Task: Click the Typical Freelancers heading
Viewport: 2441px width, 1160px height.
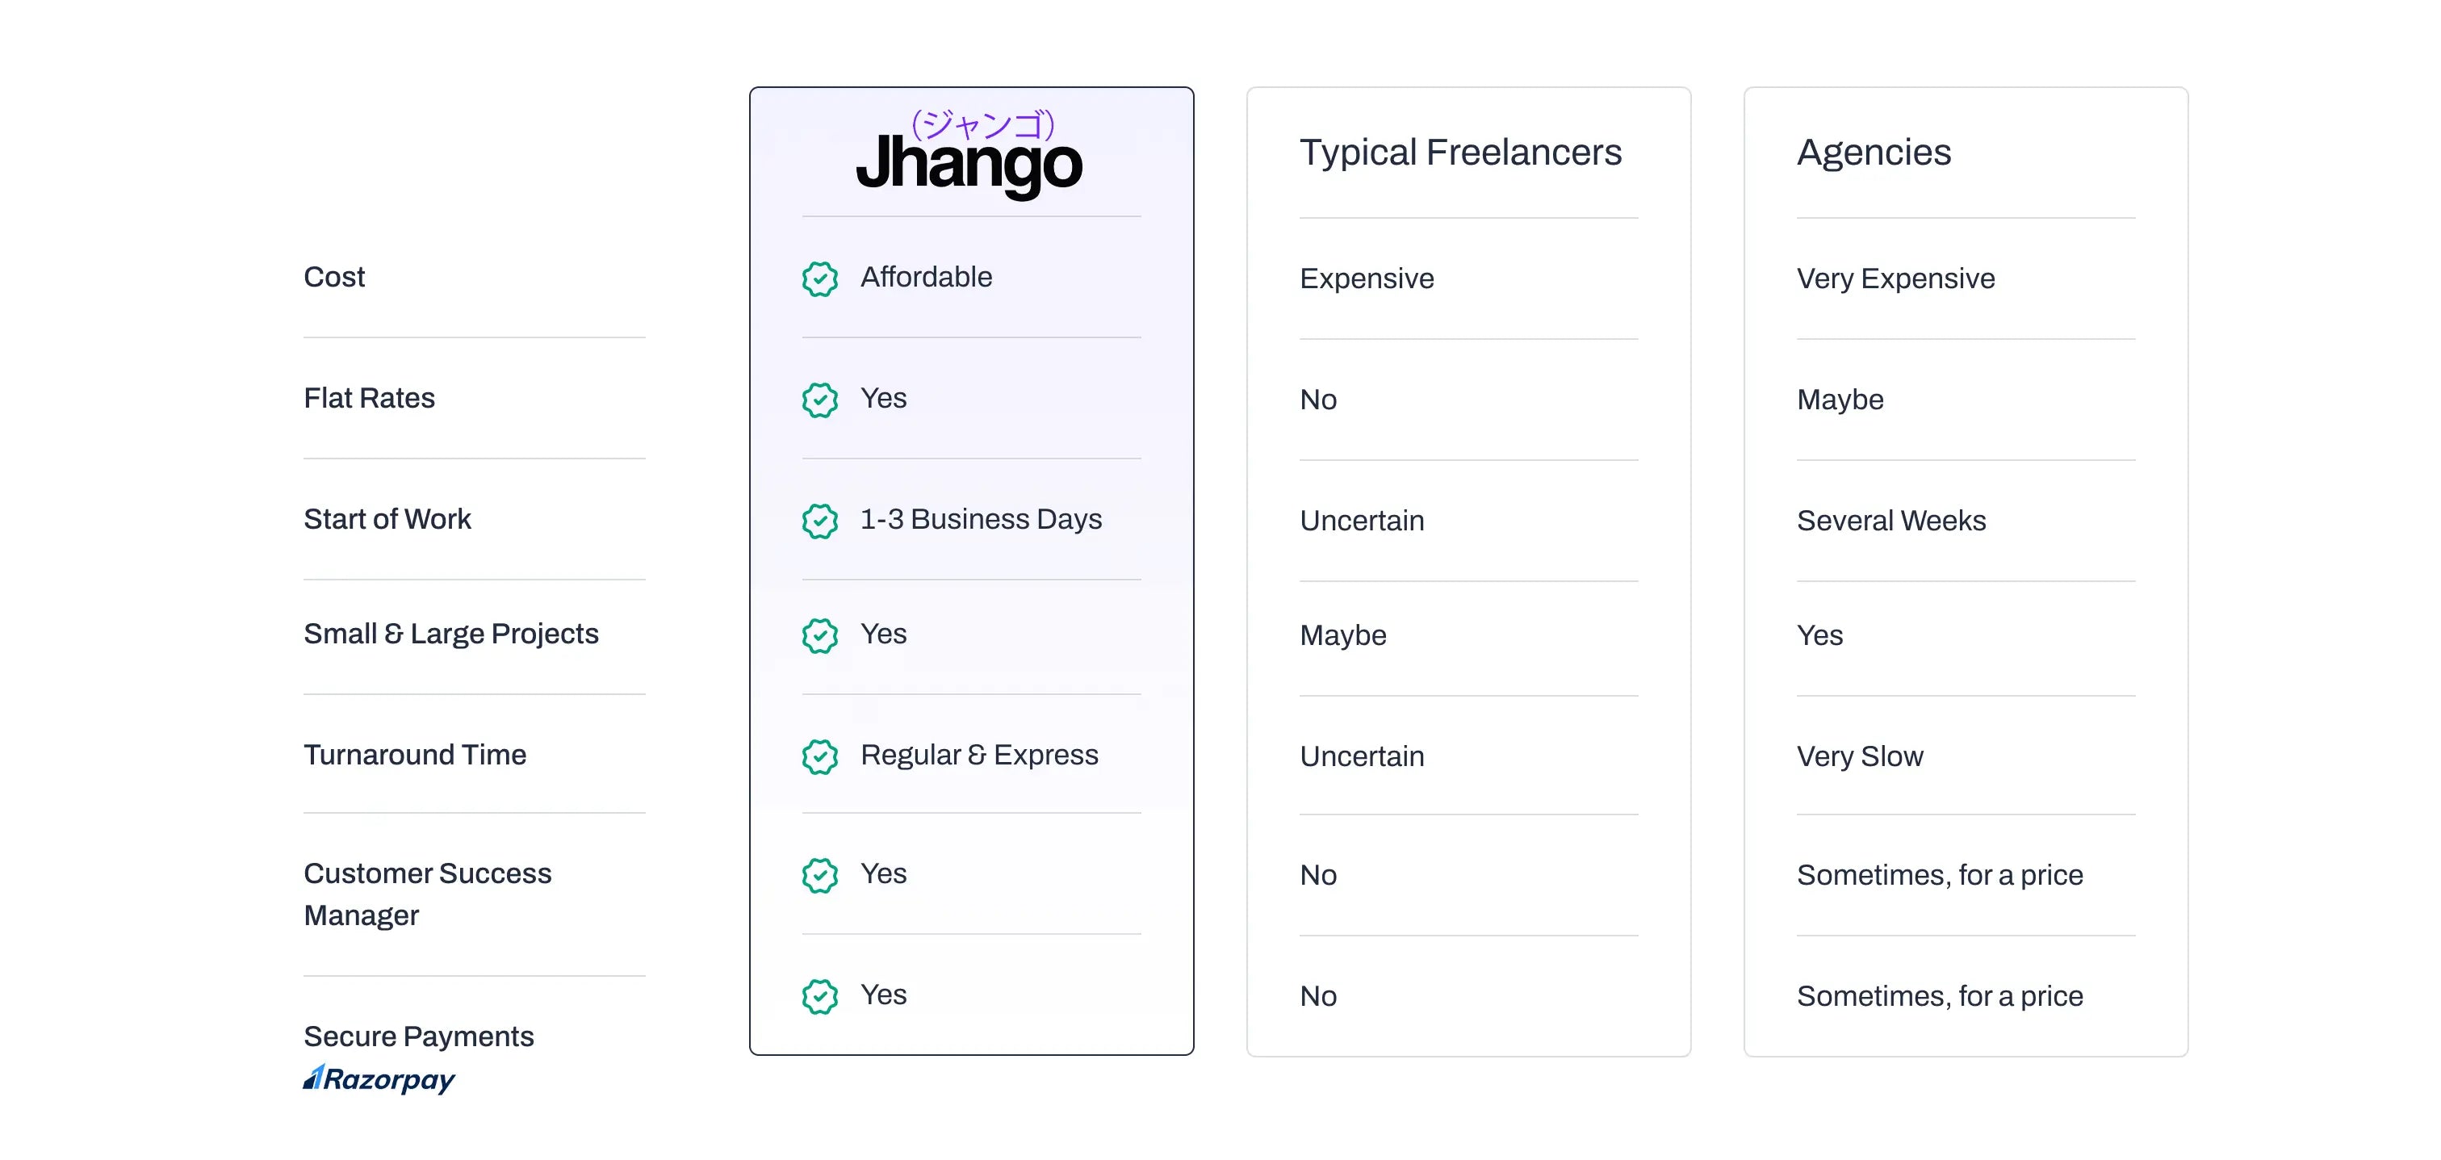Action: [1460, 153]
